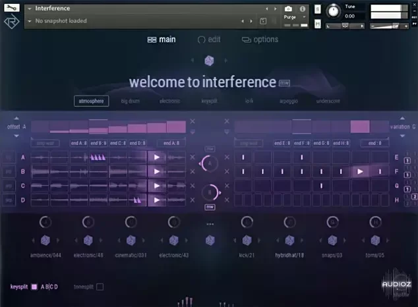This screenshot has height=307, width=418.
Task: Click the large A mix knob
Action: click(210, 163)
